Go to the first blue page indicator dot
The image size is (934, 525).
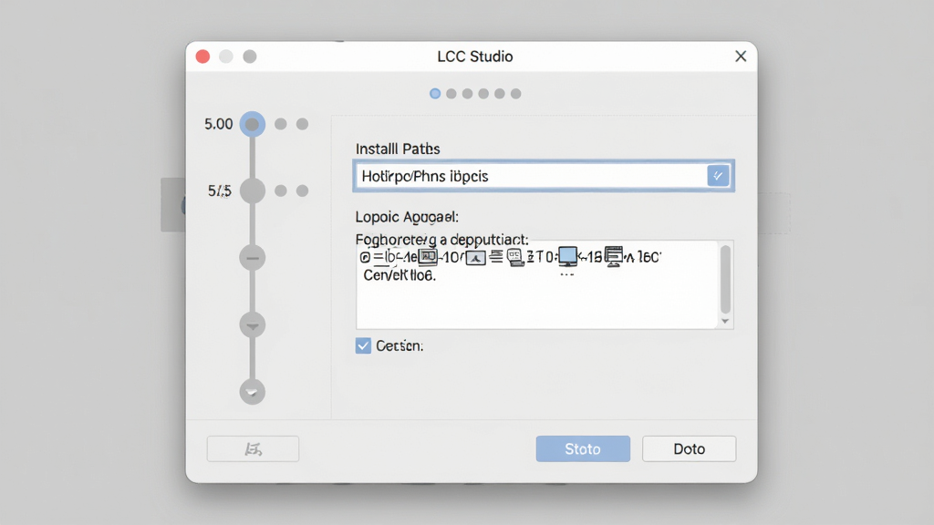(435, 94)
